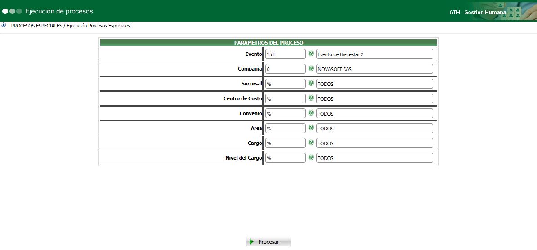The height and width of the screenshot is (250, 537).
Task: Click the Cargo TODOS description field
Action: (x=374, y=143)
